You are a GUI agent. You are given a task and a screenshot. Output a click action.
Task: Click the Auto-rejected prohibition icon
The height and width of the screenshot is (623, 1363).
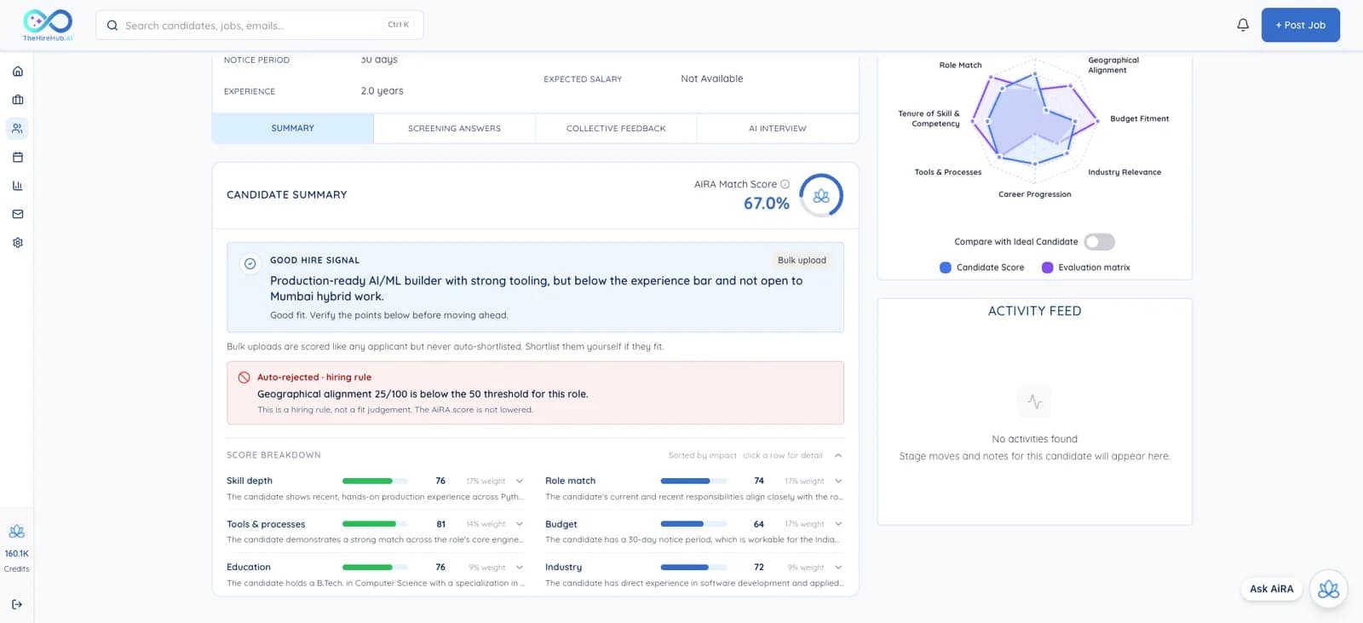point(244,377)
